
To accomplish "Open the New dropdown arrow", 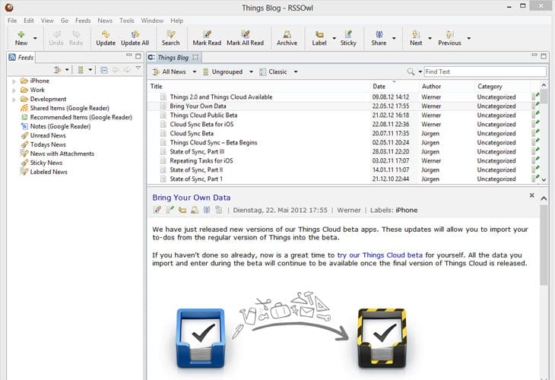I will tap(35, 38).
